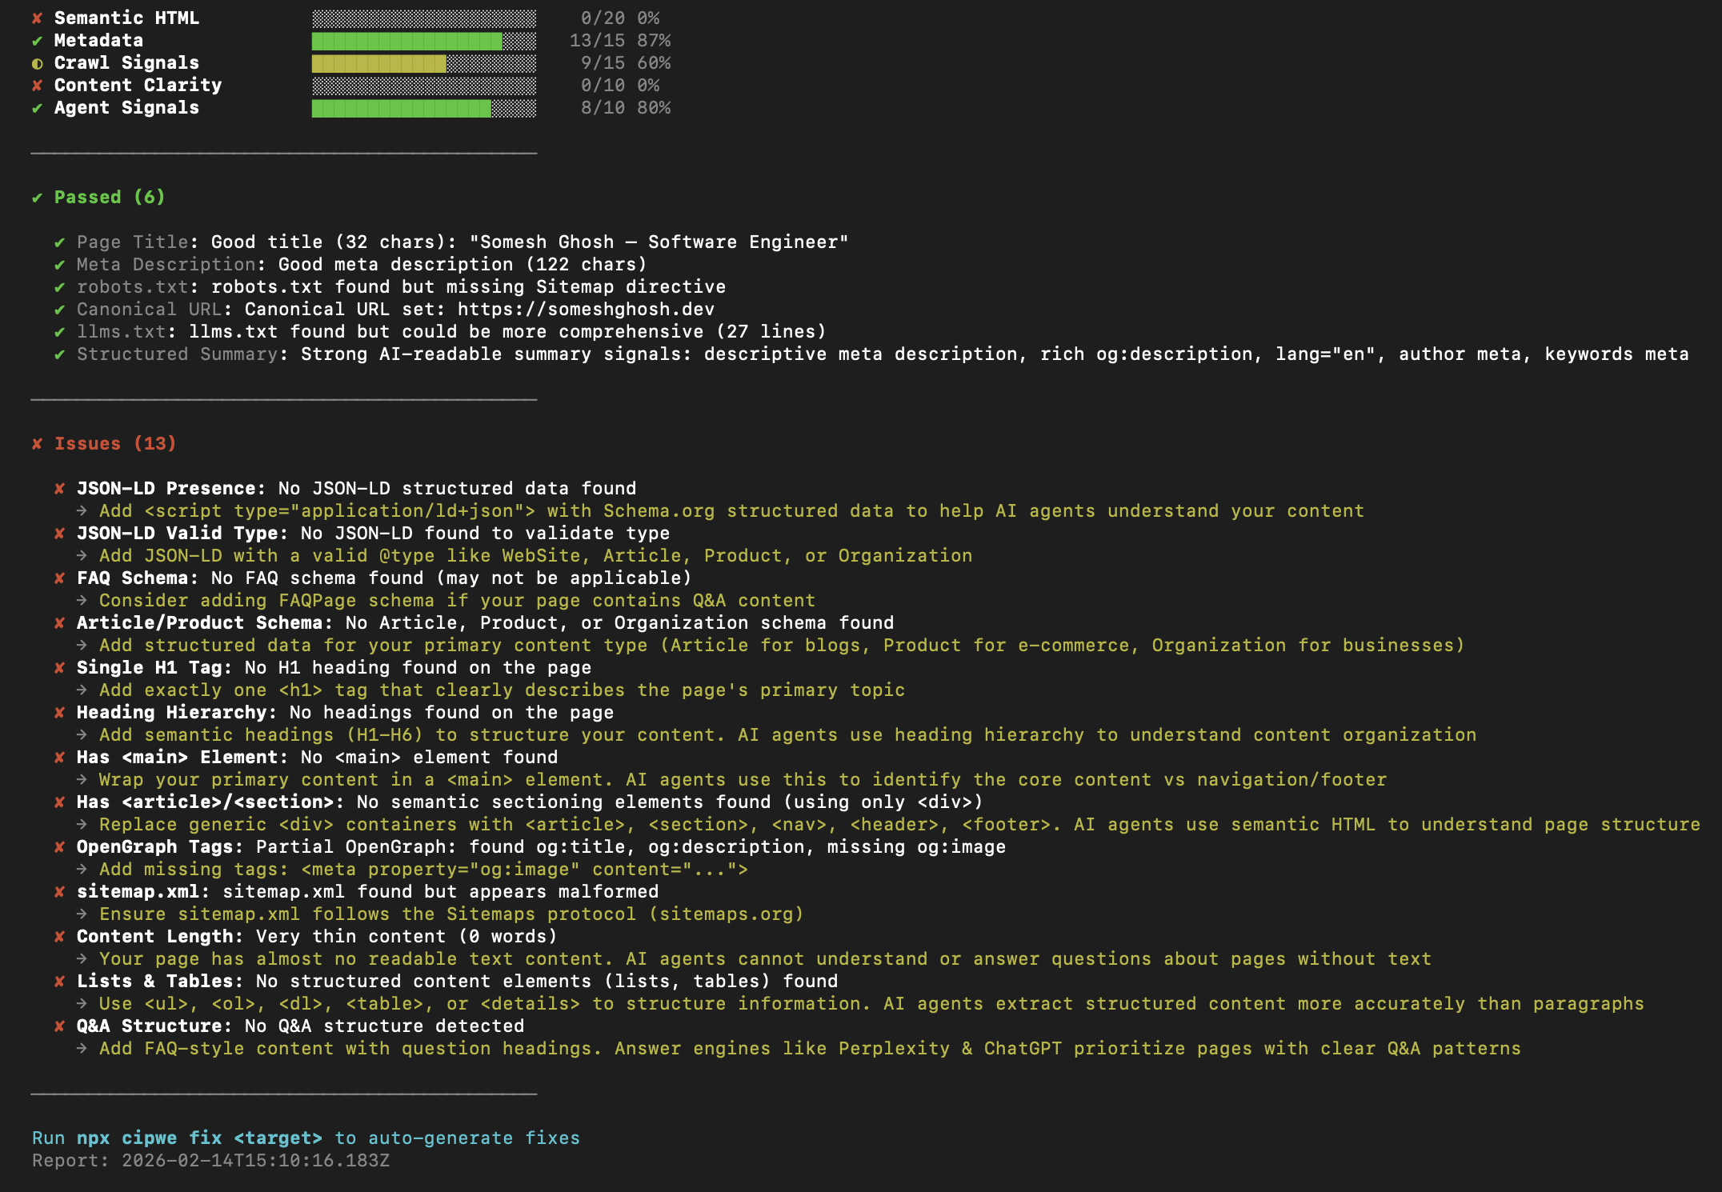This screenshot has width=1722, height=1192.
Task: Click the X icon on the sitemap.xml issue
Action: tap(60, 891)
